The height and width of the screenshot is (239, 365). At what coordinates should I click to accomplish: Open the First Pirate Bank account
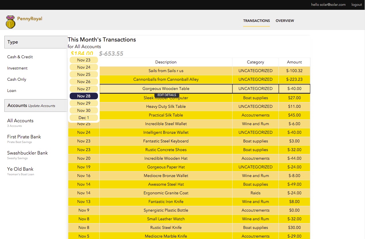[x=24, y=137]
